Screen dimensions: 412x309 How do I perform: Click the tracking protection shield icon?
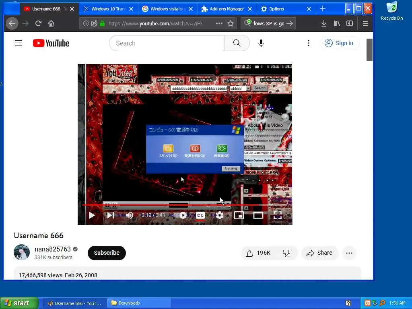94,23
